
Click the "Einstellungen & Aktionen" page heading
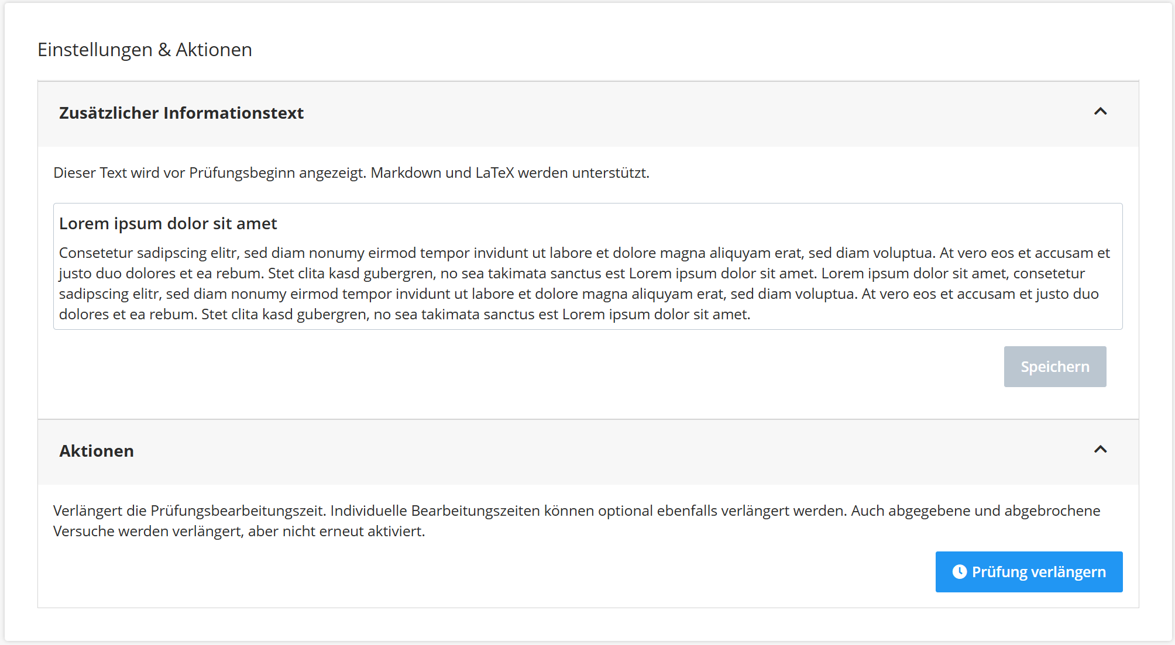tap(145, 50)
